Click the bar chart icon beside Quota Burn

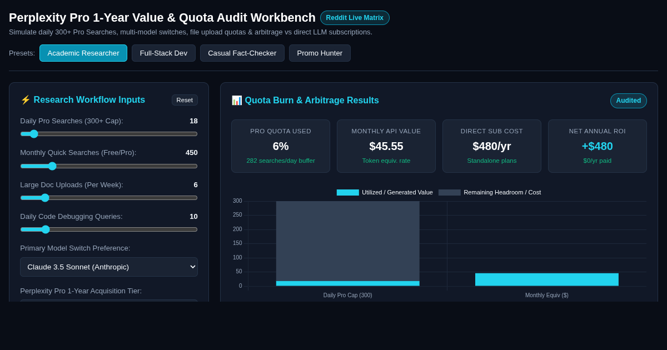point(237,101)
